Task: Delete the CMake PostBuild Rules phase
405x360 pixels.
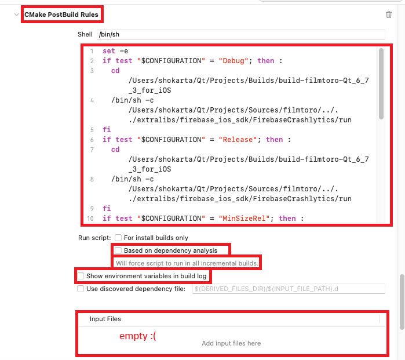Action: pyautogui.click(x=389, y=14)
